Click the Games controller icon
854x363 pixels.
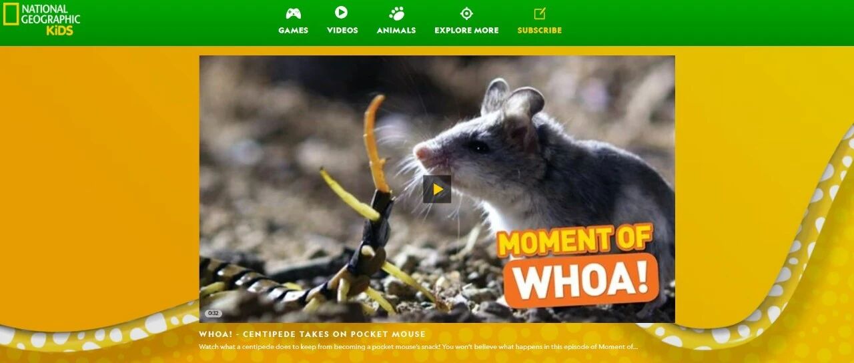tap(293, 13)
